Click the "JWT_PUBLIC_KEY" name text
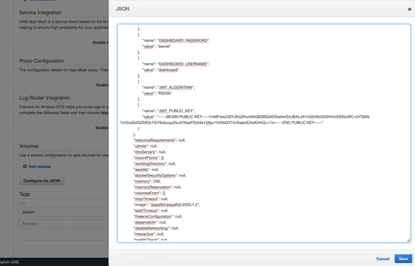 coord(176,111)
